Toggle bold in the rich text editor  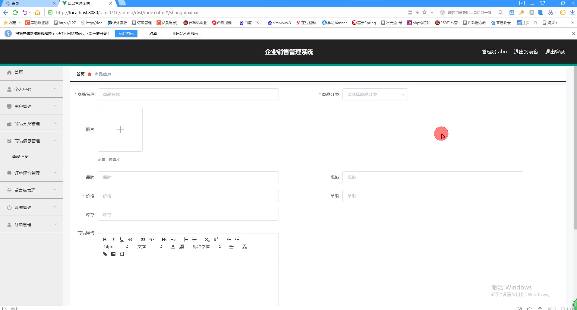[x=105, y=239]
